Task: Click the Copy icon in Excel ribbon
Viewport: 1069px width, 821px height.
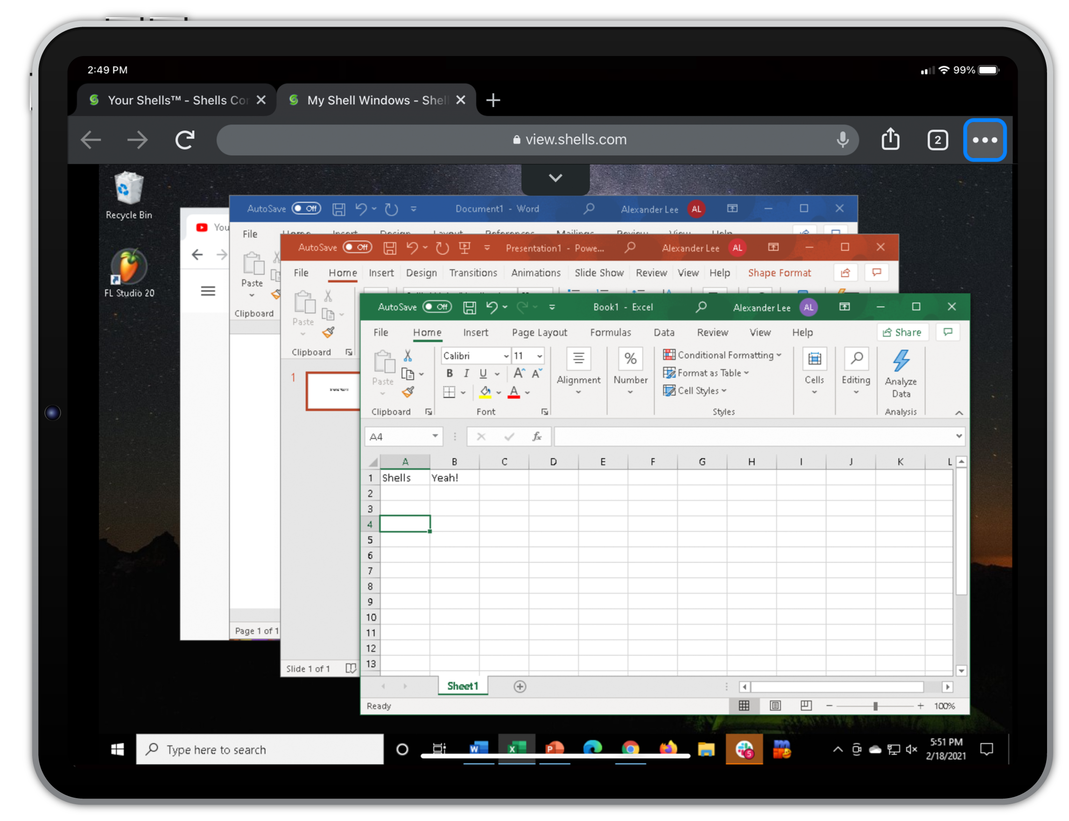Action: point(407,375)
